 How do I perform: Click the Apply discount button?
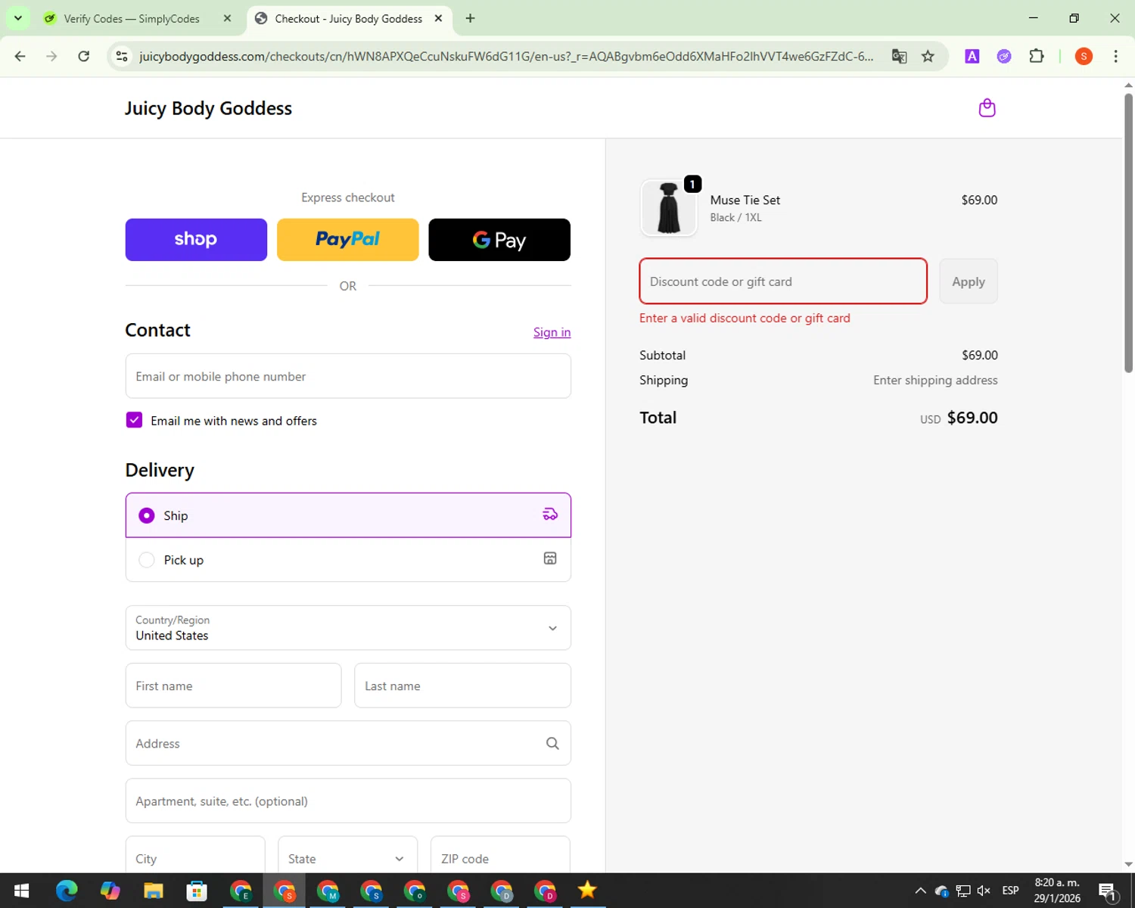click(969, 281)
